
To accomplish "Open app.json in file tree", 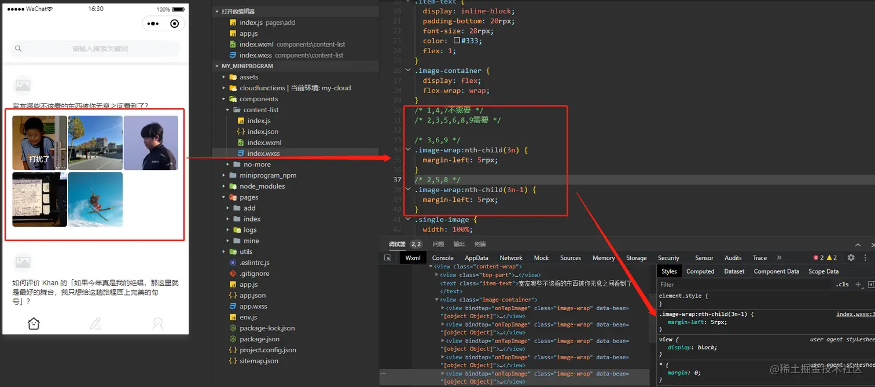I will tap(253, 296).
